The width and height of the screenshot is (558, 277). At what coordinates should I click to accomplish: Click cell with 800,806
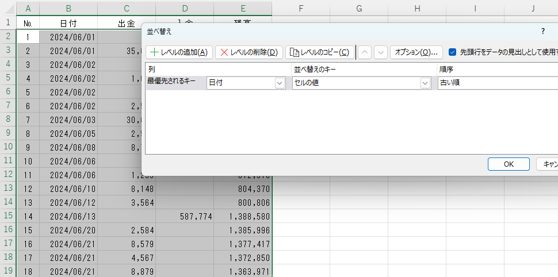tap(243, 202)
